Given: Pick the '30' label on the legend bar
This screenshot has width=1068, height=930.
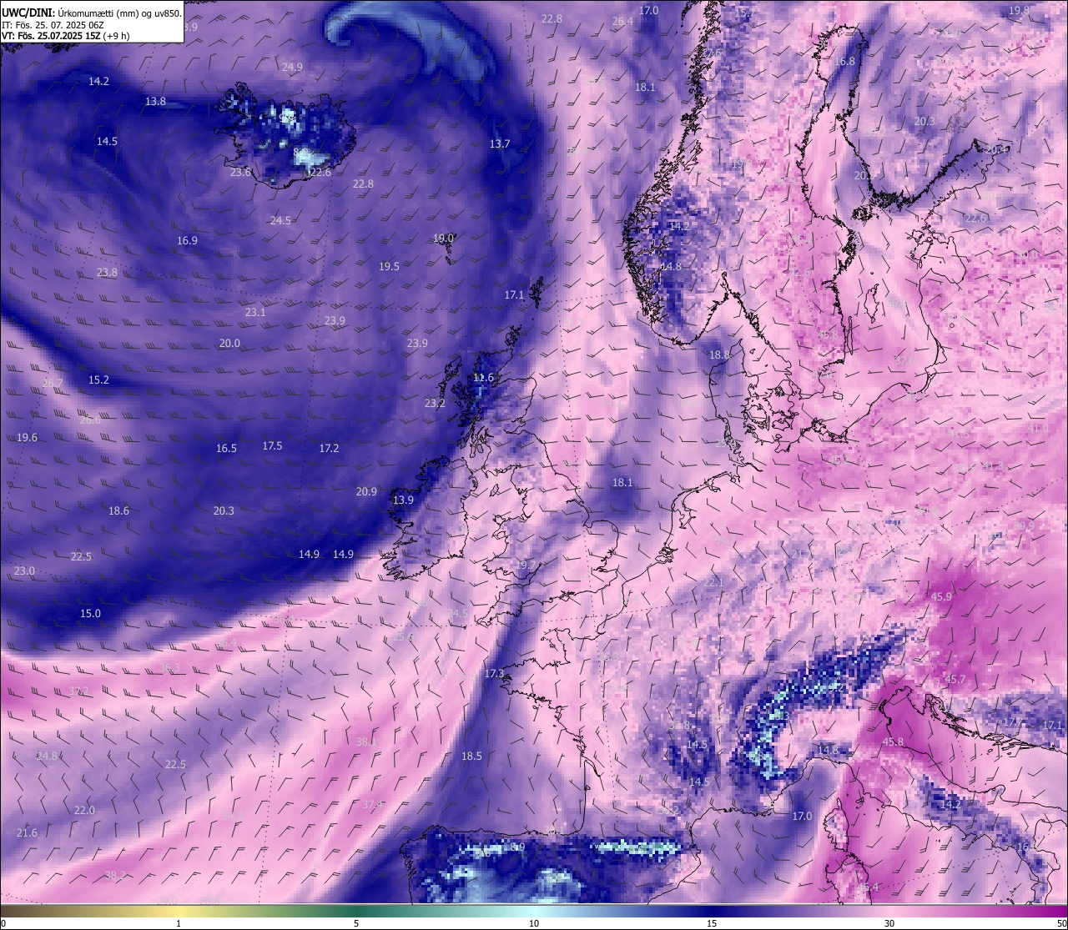Looking at the screenshot, I should click(x=889, y=923).
